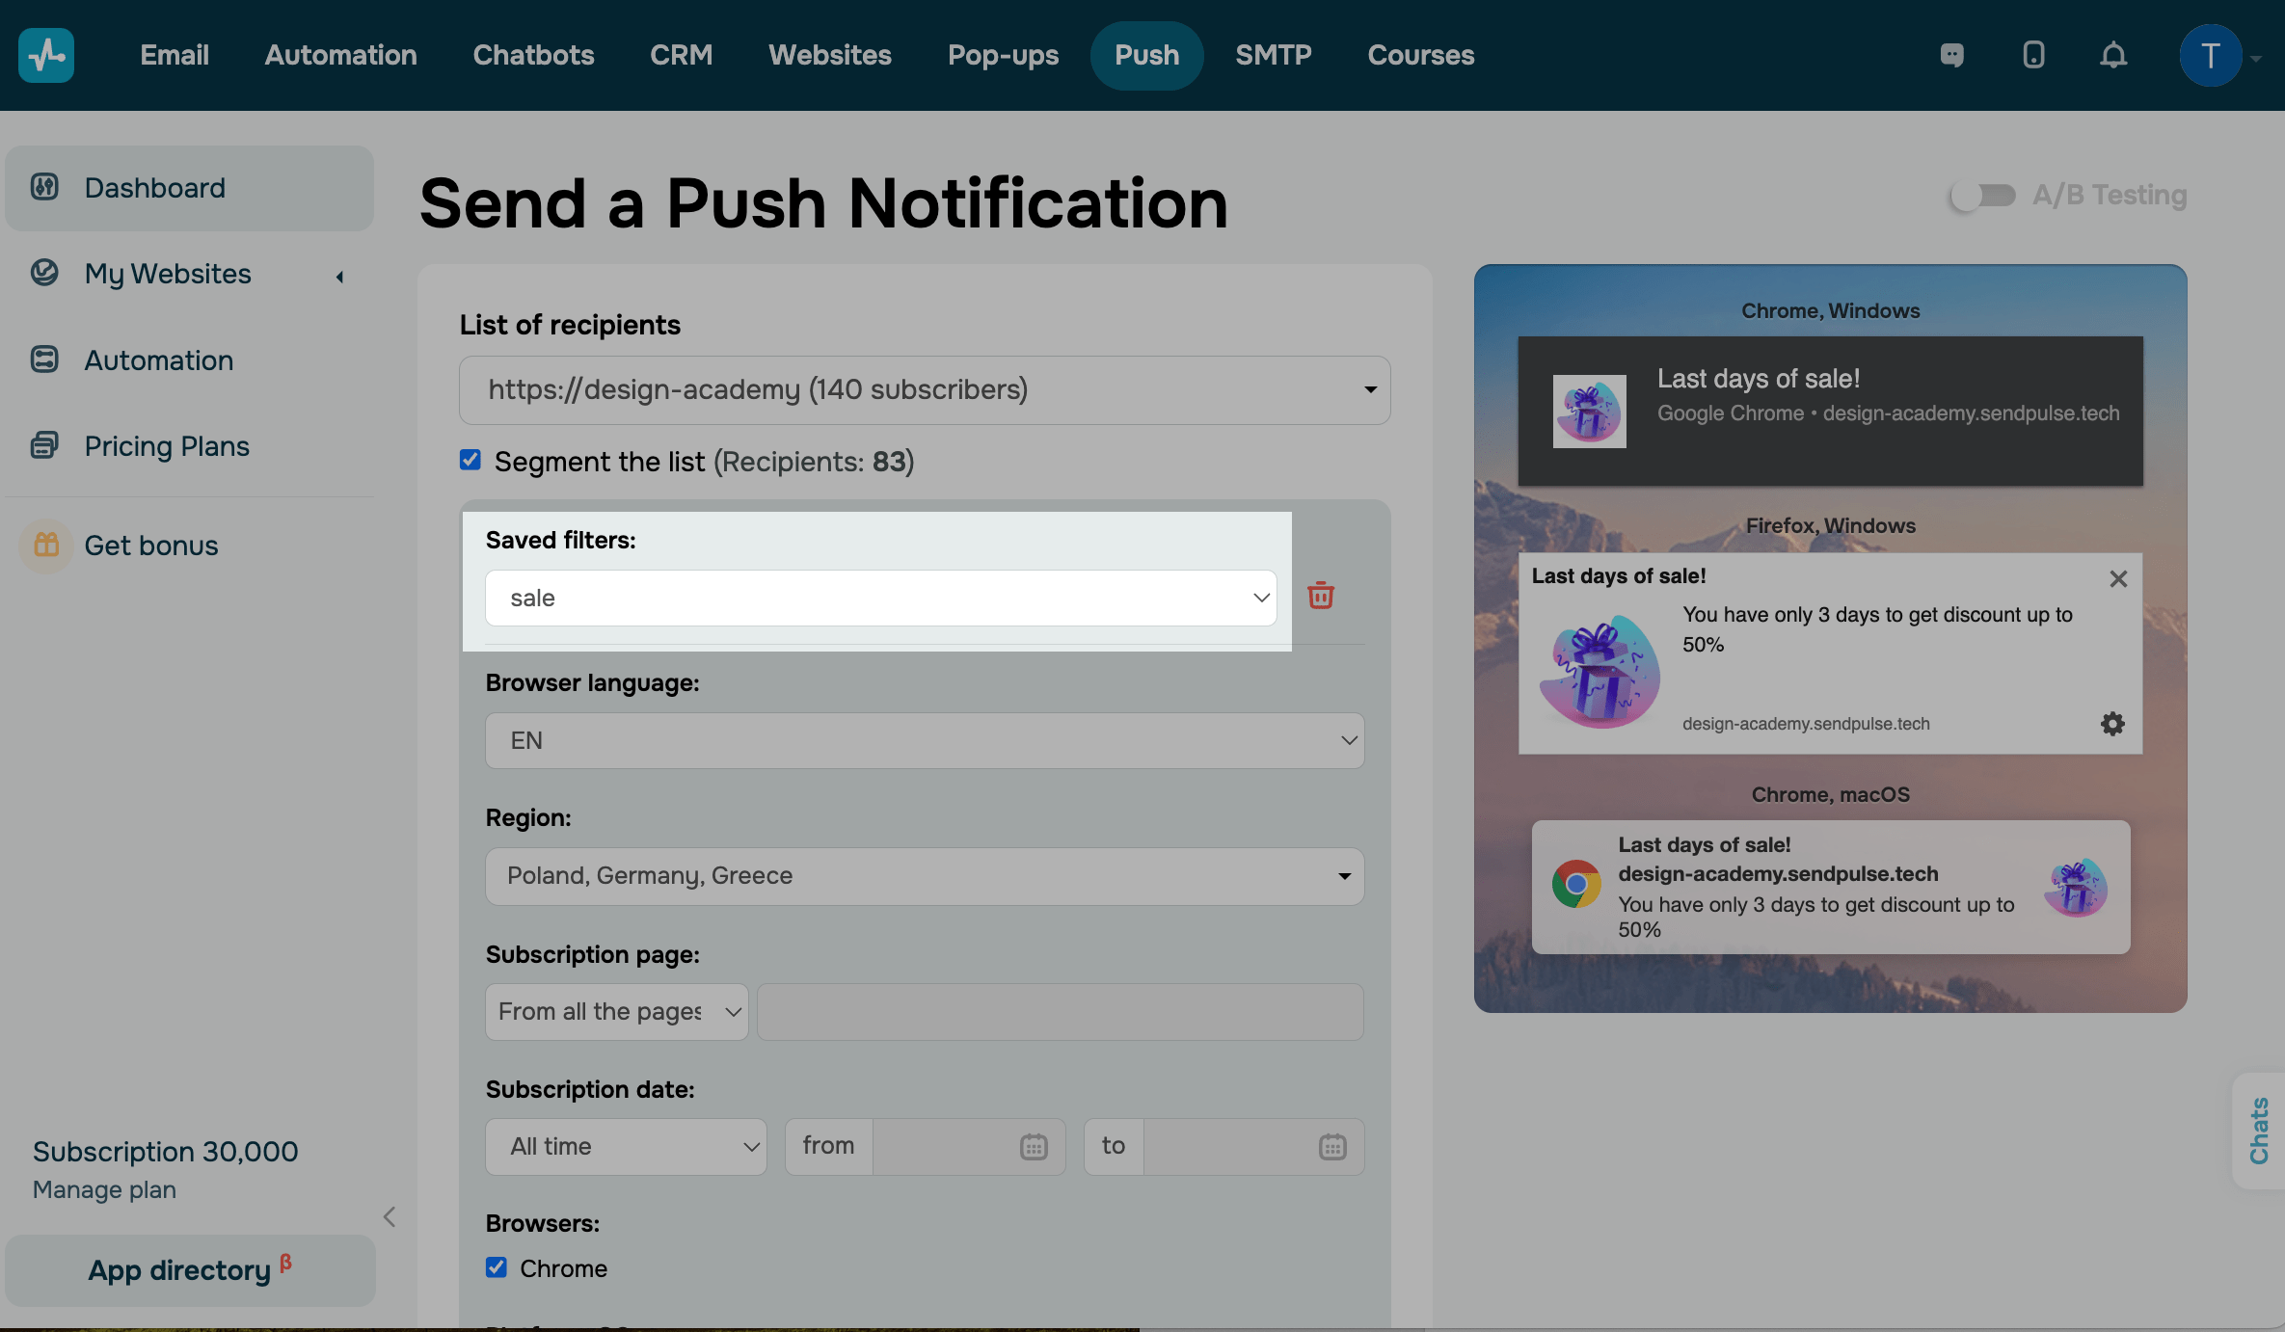The image size is (2285, 1332).
Task: Click the Manage plan link
Action: 104,1190
